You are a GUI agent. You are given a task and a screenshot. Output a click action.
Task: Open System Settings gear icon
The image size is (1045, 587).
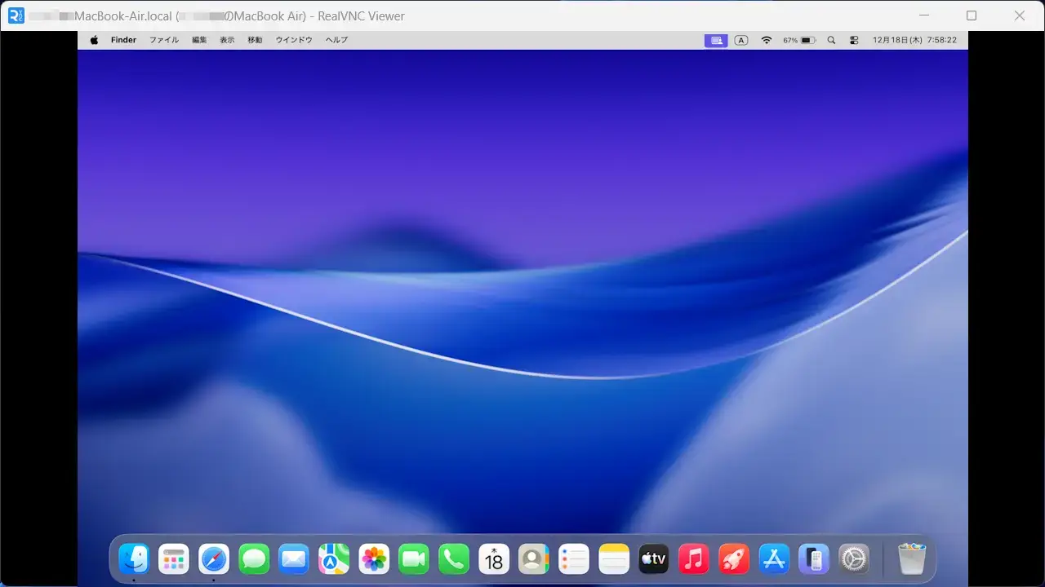coord(854,559)
